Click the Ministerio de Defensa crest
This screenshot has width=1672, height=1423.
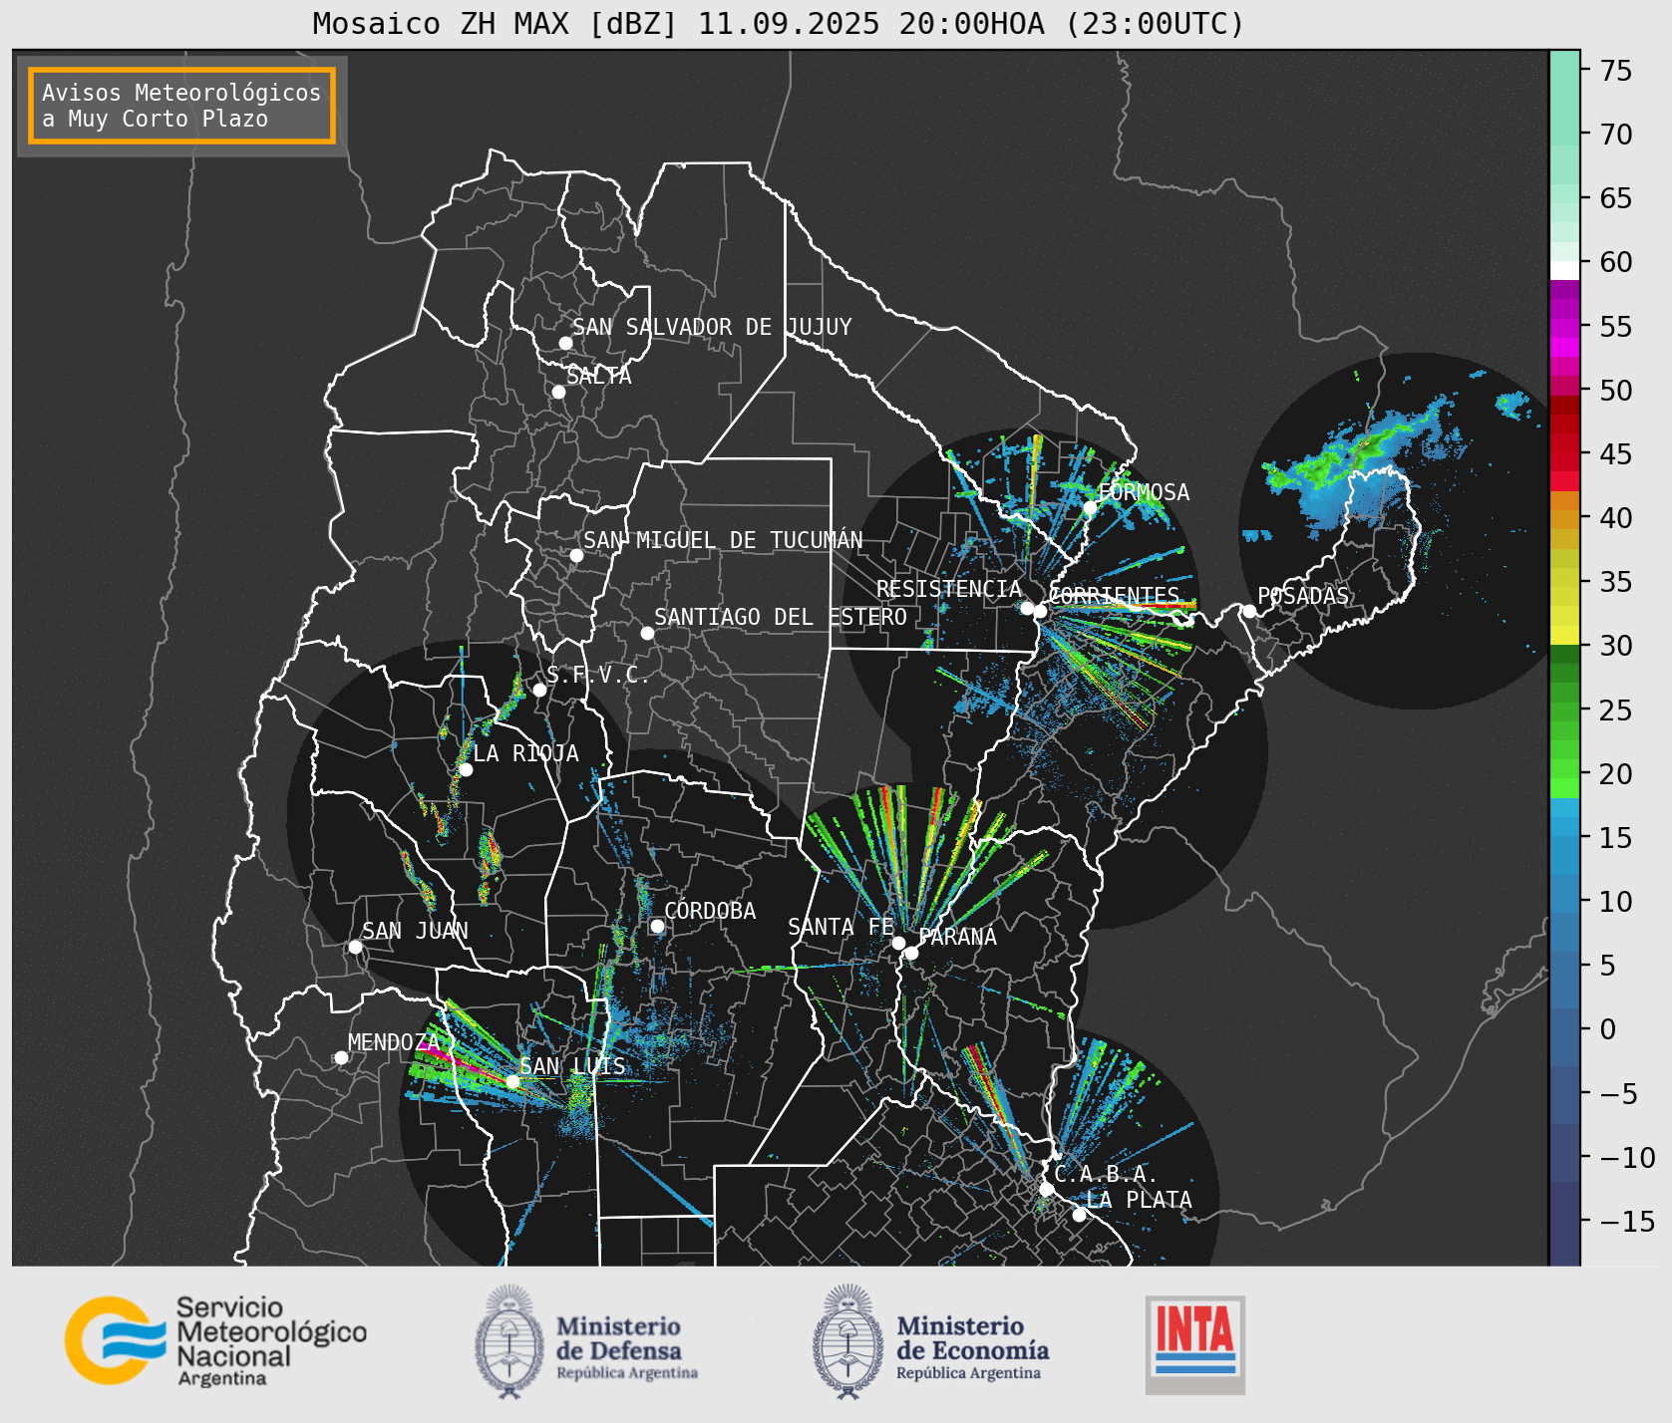pos(509,1341)
